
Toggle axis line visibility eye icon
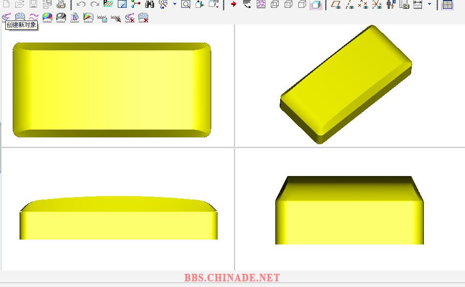350,4
